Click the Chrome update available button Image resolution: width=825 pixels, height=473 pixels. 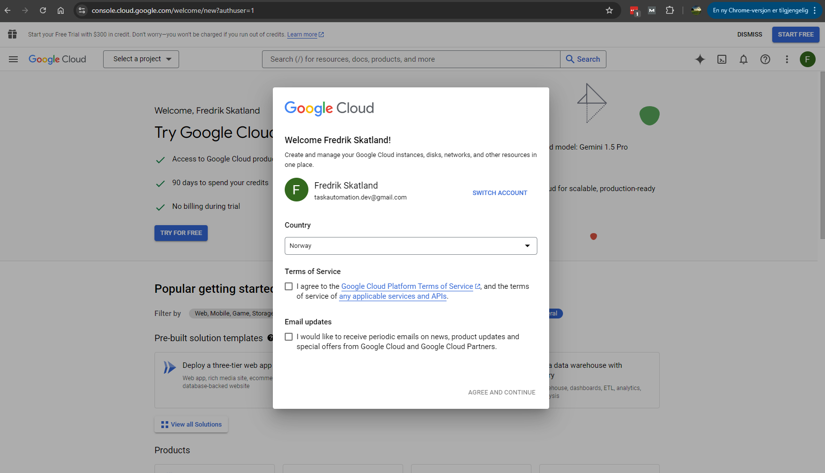click(x=764, y=10)
